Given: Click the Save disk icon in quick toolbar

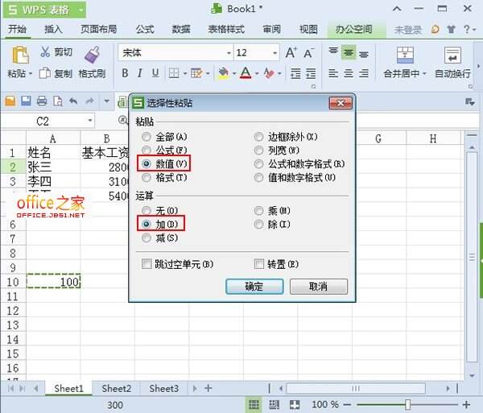Looking at the screenshot, I should click(26, 101).
